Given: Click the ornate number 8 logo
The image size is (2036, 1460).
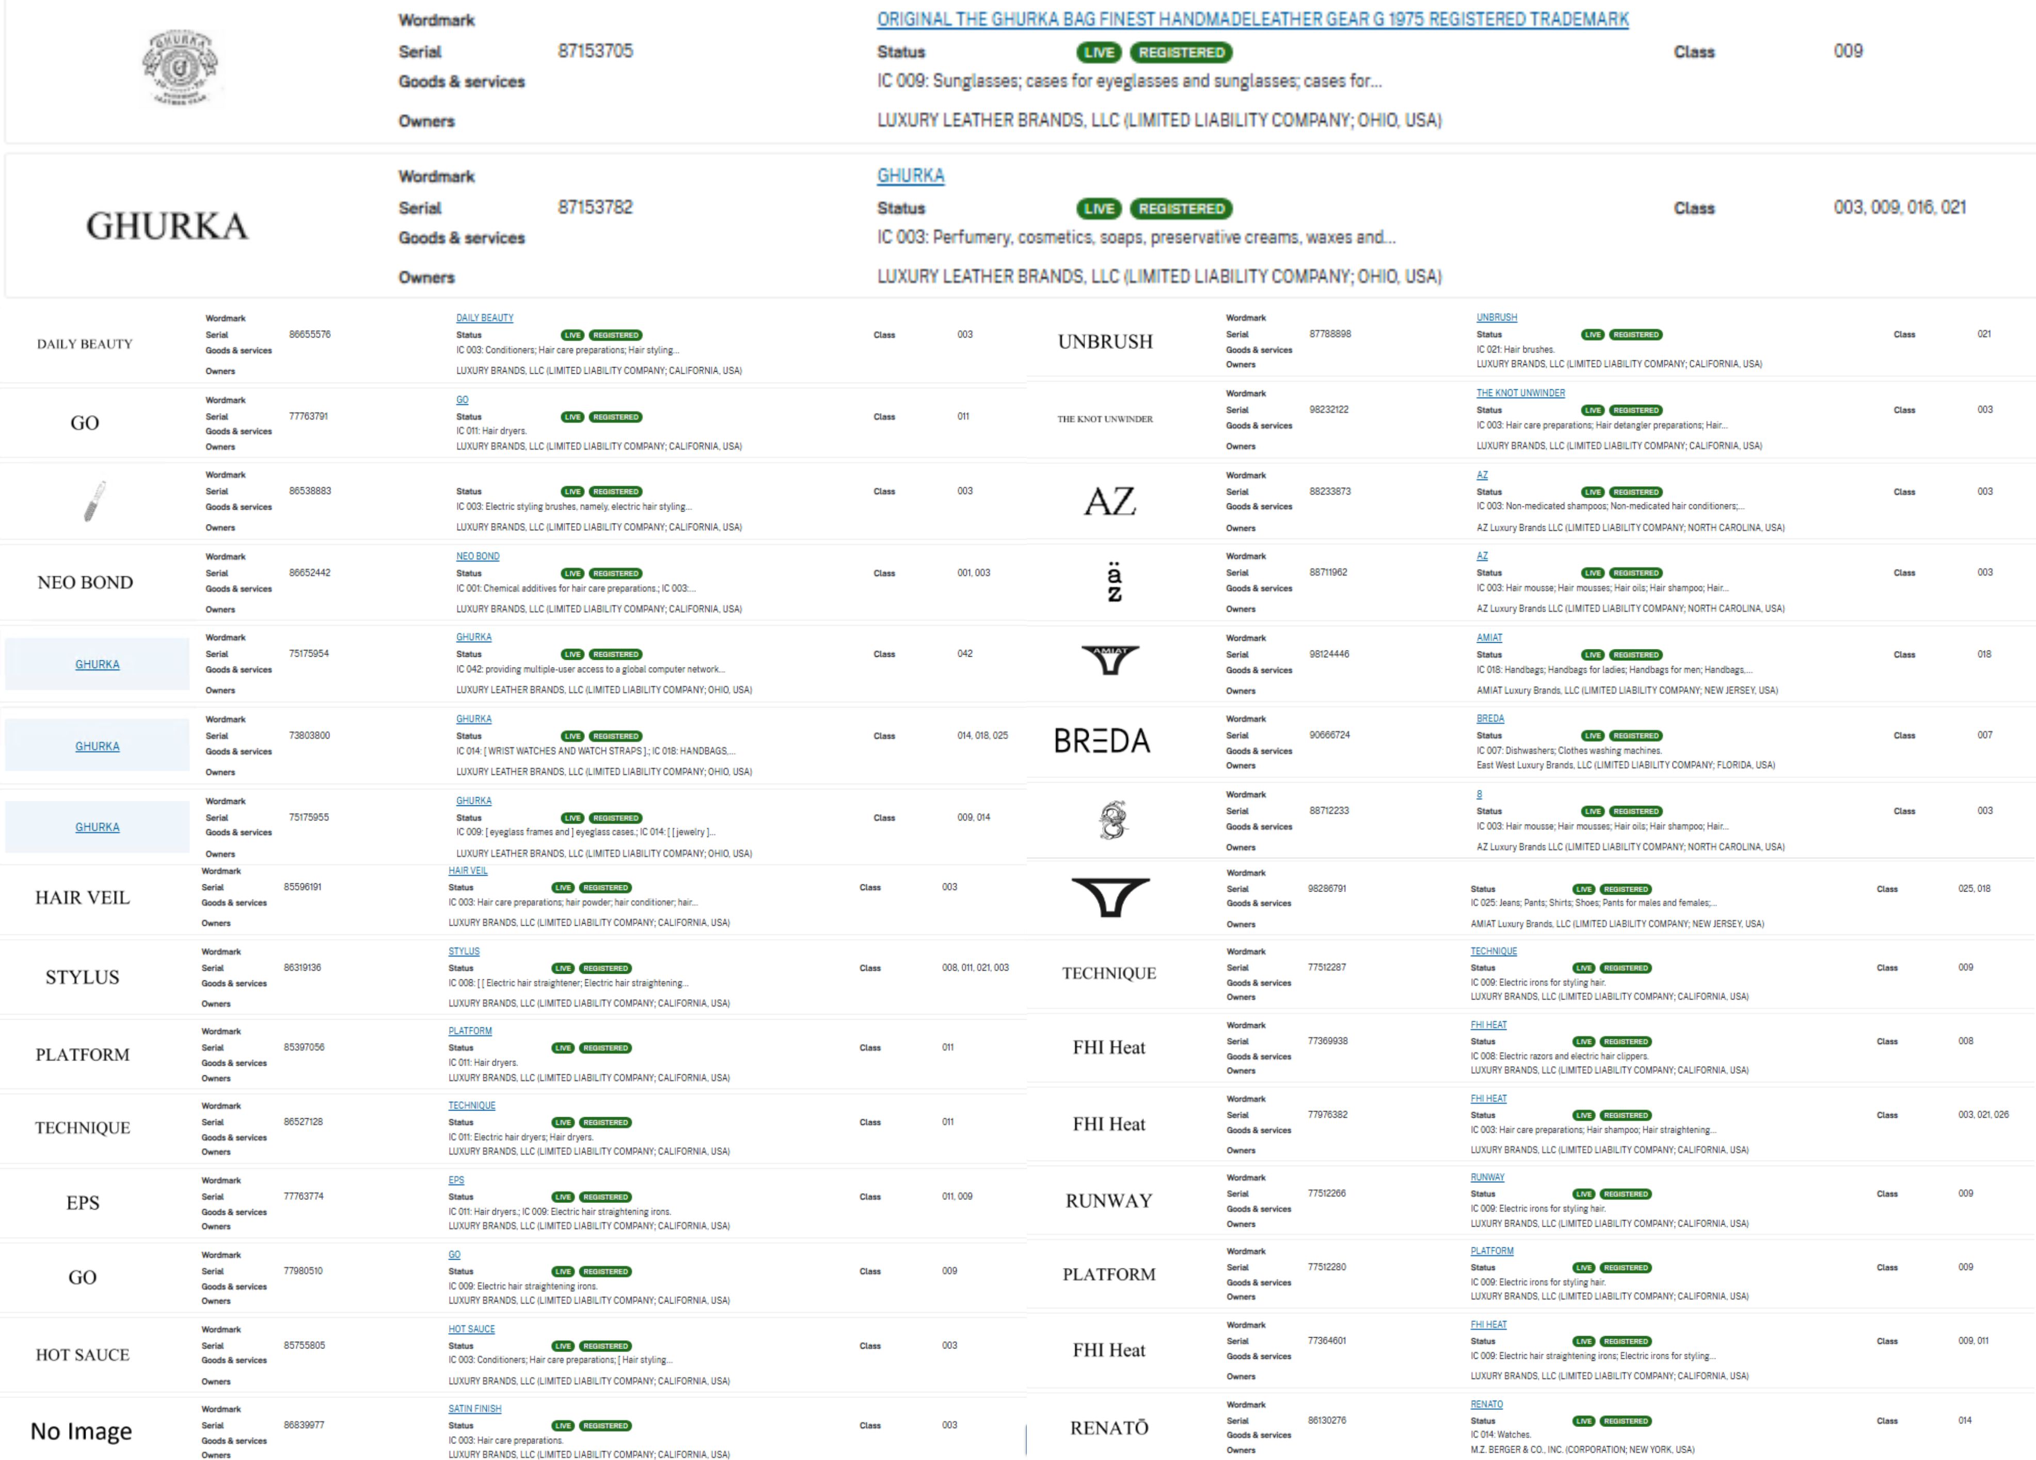Looking at the screenshot, I should point(1112,819).
